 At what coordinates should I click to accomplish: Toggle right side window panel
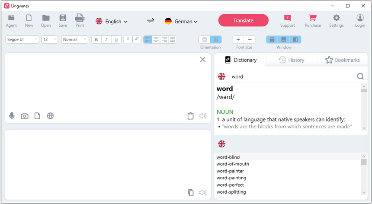[x=295, y=40]
